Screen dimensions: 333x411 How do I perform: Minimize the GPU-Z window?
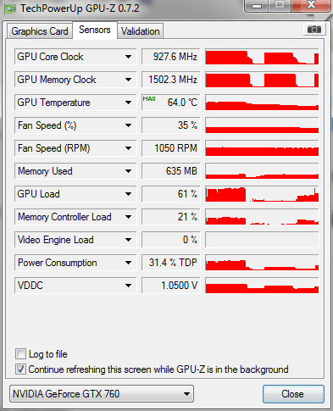click(257, 6)
